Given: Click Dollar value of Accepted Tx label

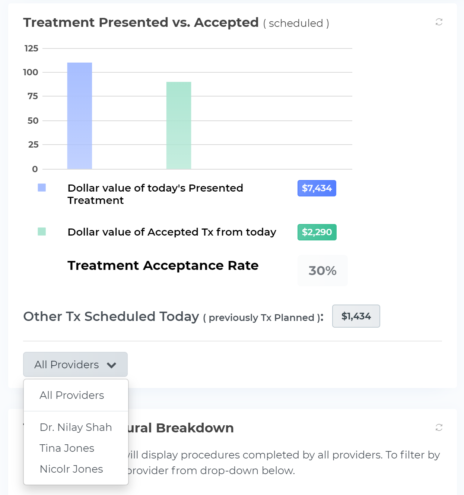Looking at the screenshot, I should tap(172, 232).
